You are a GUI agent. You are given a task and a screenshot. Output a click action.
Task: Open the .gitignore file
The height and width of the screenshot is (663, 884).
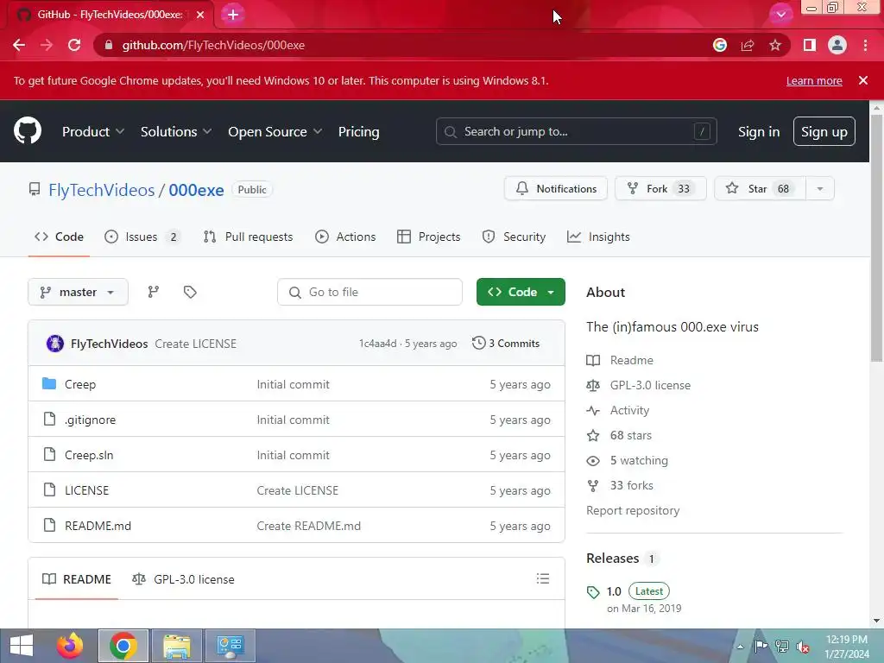coord(90,420)
